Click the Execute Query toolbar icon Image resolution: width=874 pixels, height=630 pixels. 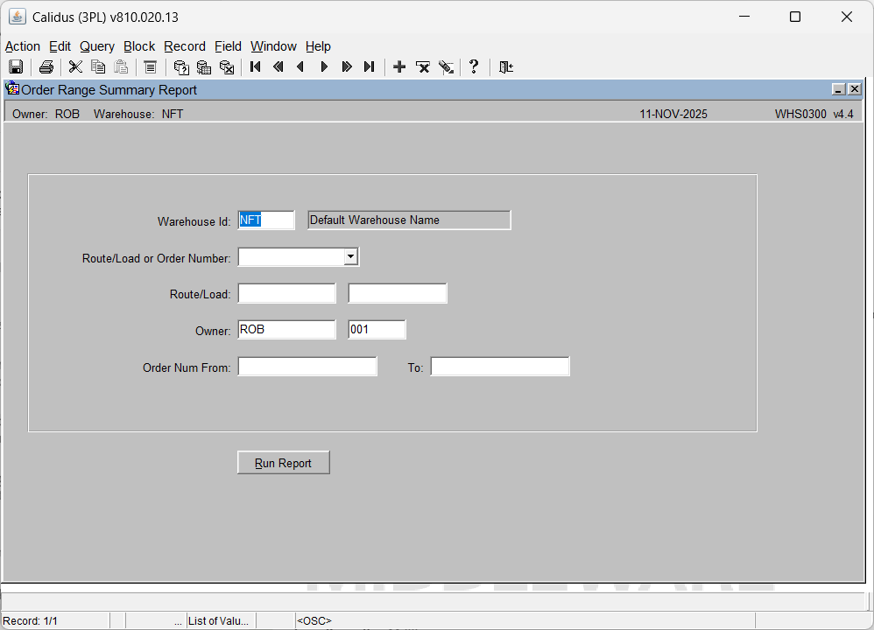tap(204, 67)
